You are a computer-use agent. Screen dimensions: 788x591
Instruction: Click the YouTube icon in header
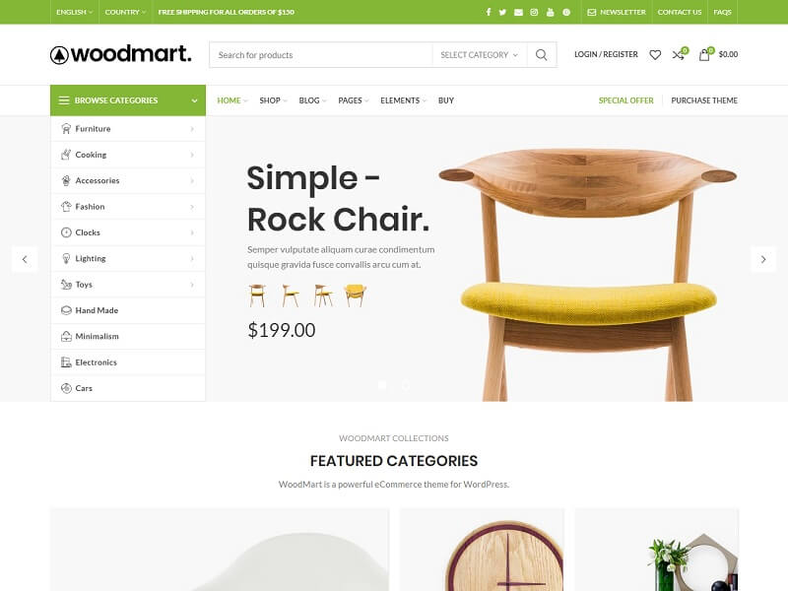(x=551, y=12)
